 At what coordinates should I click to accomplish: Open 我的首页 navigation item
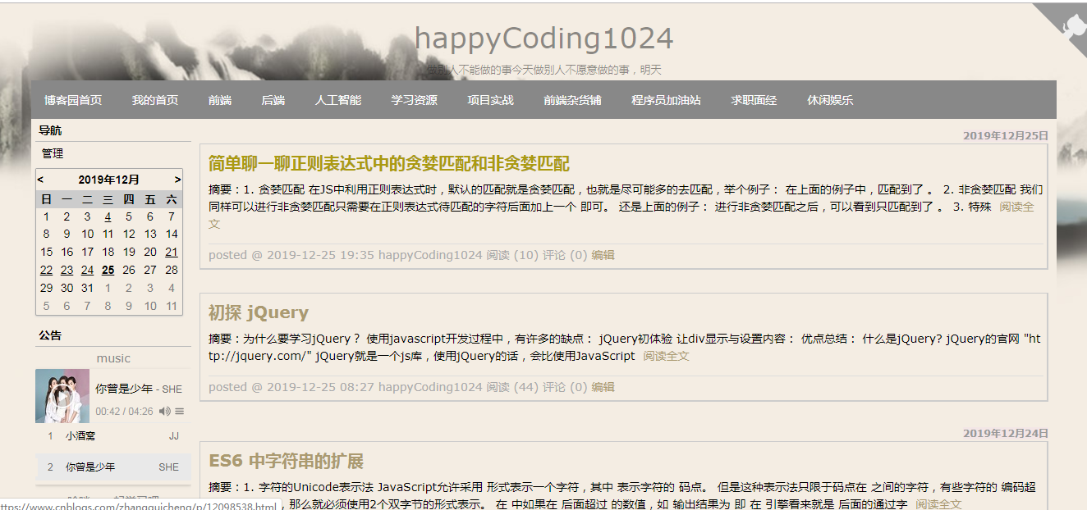[155, 100]
